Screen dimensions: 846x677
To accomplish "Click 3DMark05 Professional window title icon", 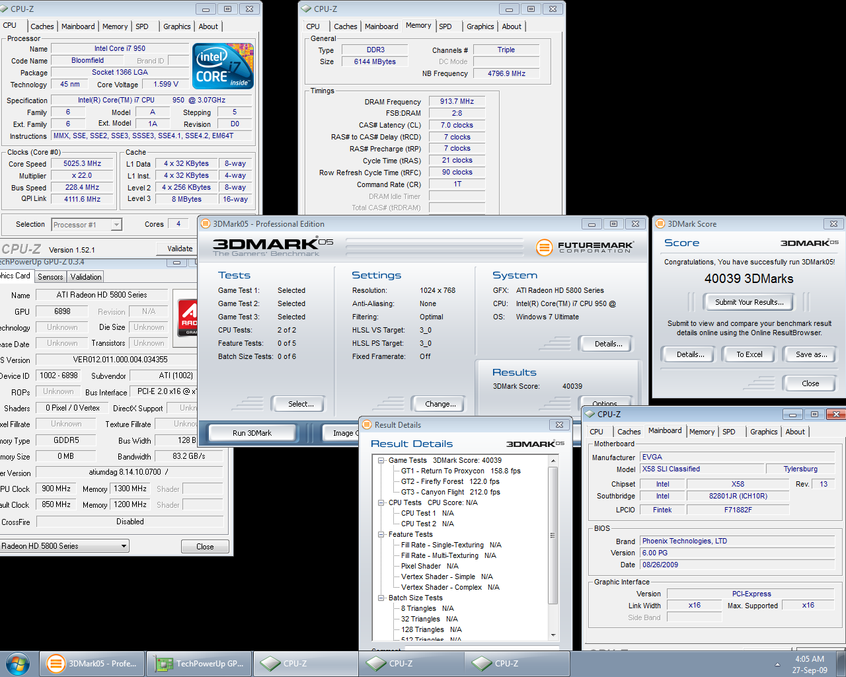I will (205, 224).
